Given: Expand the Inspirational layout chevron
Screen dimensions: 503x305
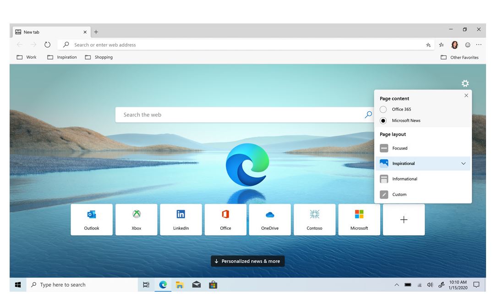Looking at the screenshot, I should click(x=463, y=163).
